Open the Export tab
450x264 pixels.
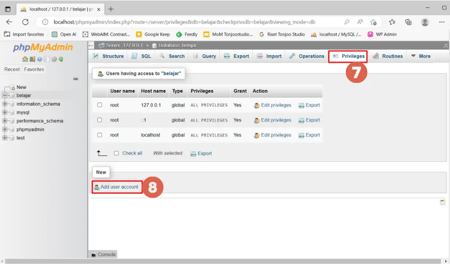tap(236, 56)
